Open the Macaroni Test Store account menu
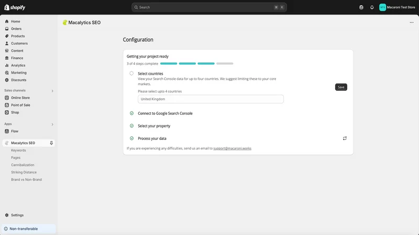The image size is (419, 235). (398, 7)
